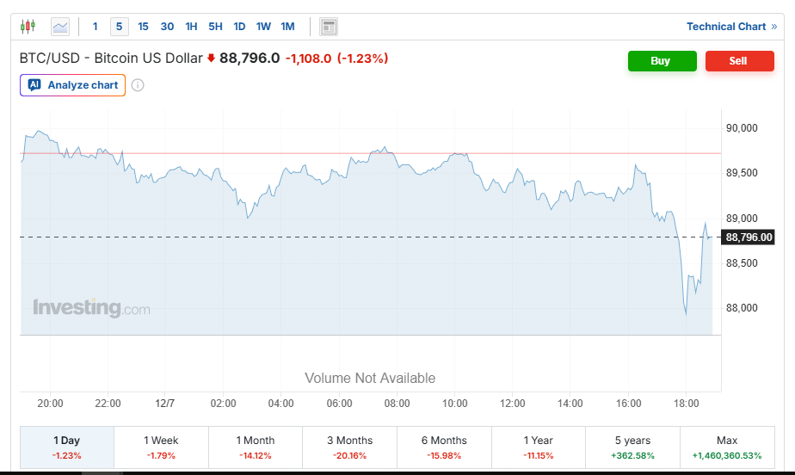Set chart interval to 1W
This screenshot has width=795, height=475.
pyautogui.click(x=263, y=27)
